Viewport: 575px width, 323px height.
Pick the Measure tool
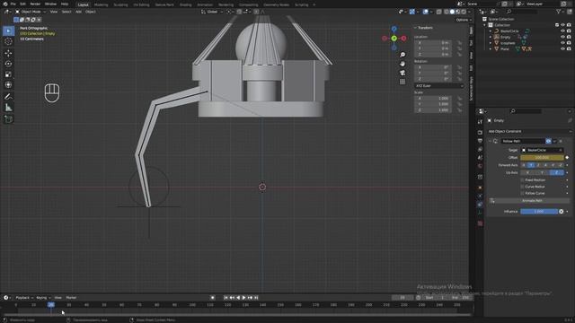tap(8, 108)
